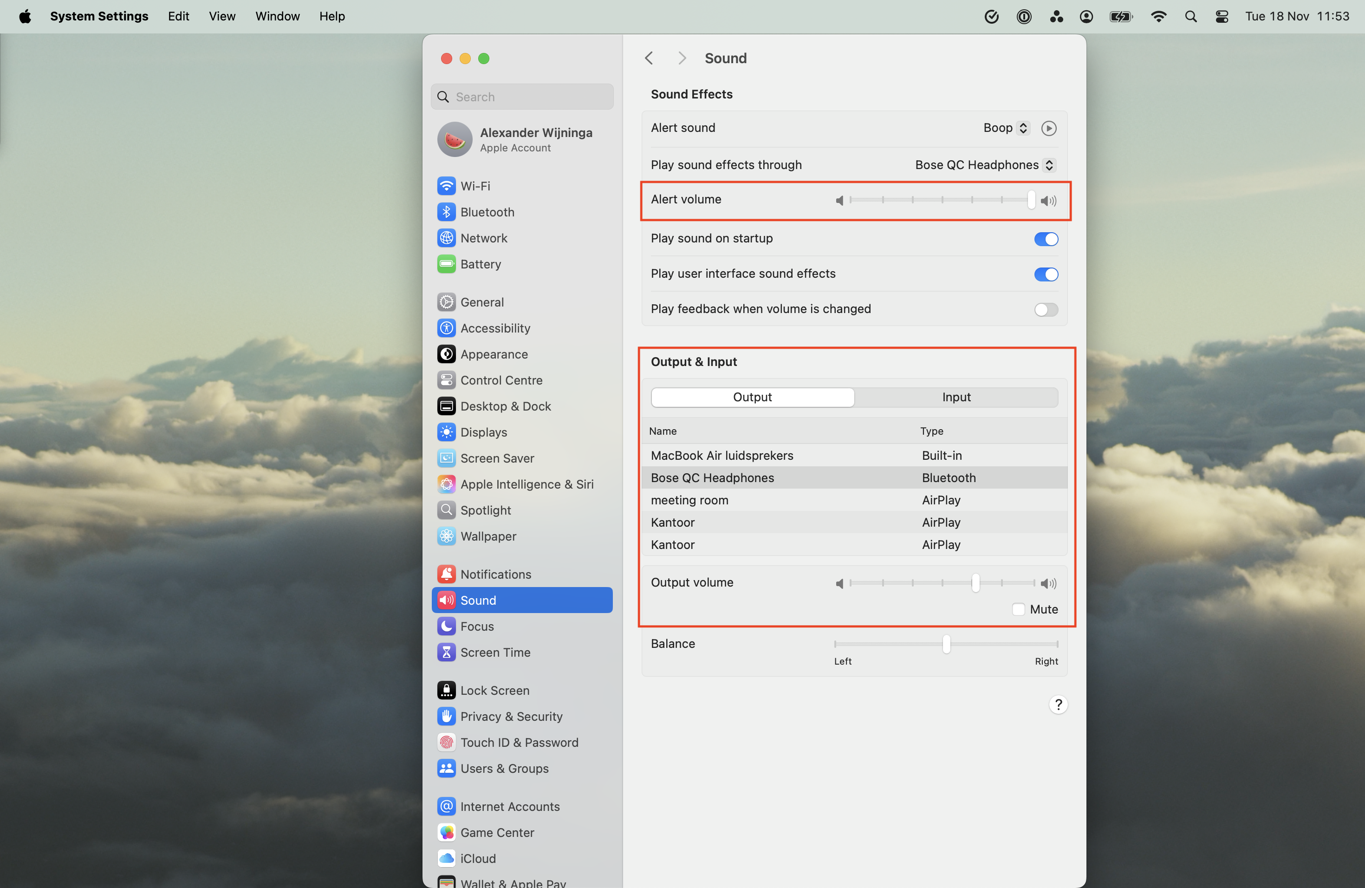Open Touch ID & Password settings
The image size is (1365, 888).
point(519,742)
